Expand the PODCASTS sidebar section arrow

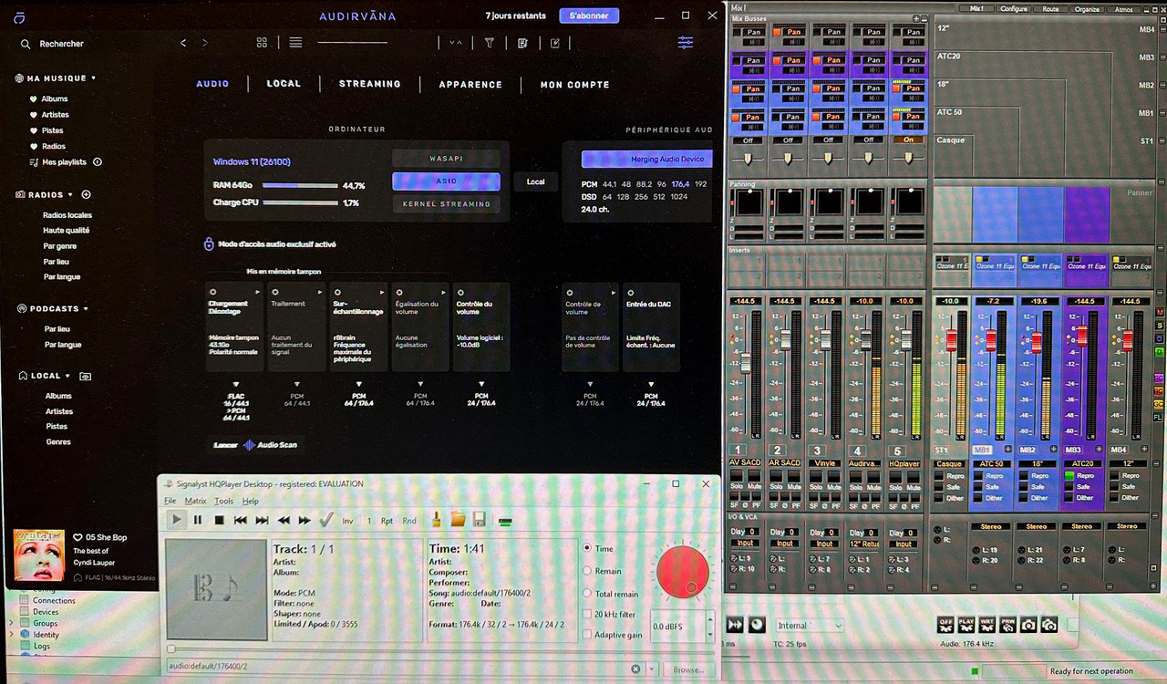click(x=88, y=308)
